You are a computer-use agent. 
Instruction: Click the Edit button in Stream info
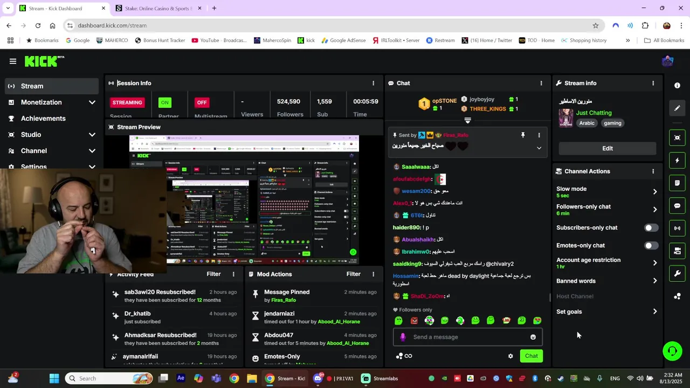608,149
